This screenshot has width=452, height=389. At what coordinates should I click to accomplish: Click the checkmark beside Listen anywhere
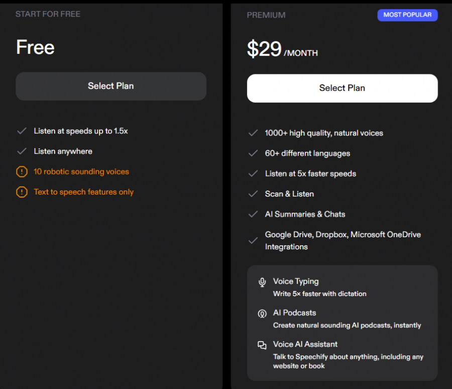tap(22, 151)
